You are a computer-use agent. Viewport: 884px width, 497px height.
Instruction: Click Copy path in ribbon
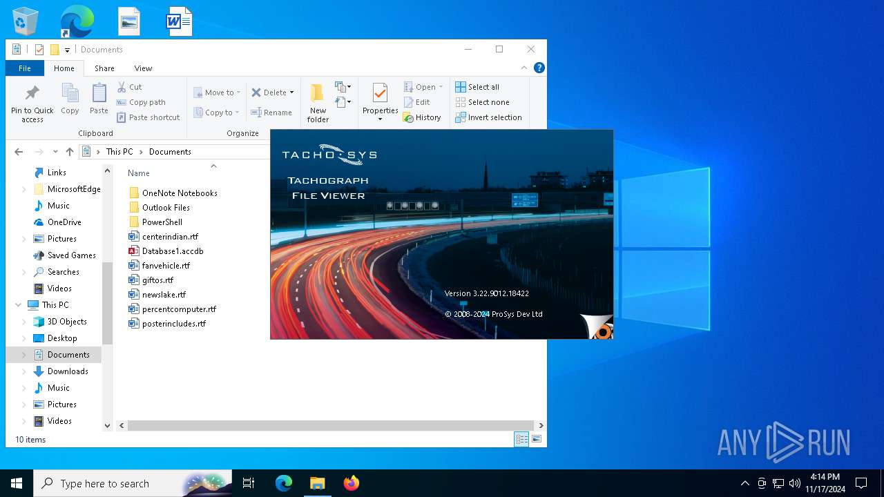point(141,102)
